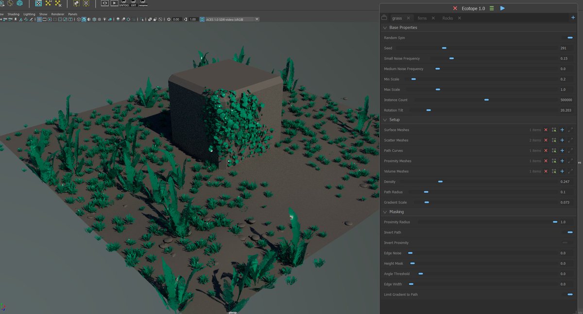Select Proximity Meshes items with grid-cursor icon
583x314 pixels.
coord(554,161)
